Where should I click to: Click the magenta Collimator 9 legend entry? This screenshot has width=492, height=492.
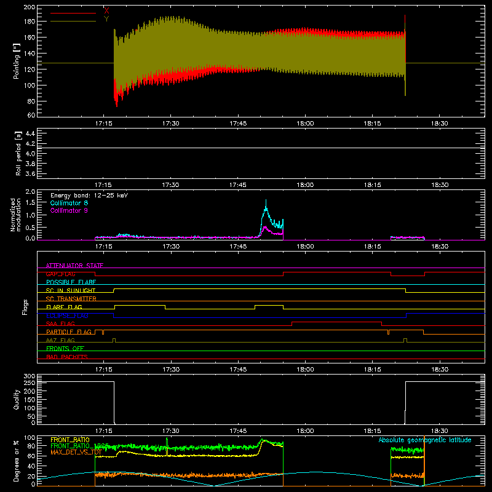click(x=69, y=210)
